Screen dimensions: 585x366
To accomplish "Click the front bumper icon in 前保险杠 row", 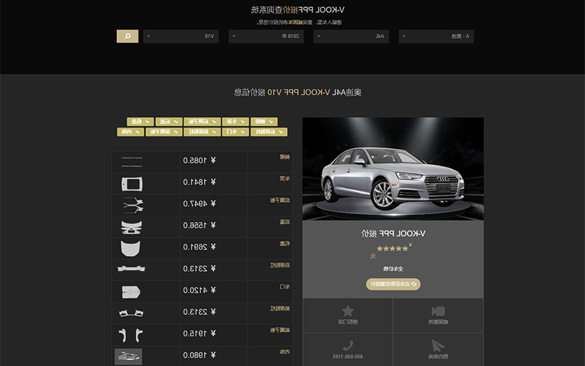I will click(131, 313).
